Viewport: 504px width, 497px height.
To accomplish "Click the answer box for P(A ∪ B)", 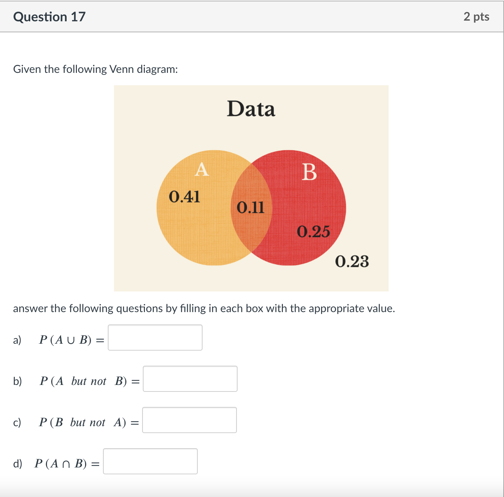I will [155, 338].
